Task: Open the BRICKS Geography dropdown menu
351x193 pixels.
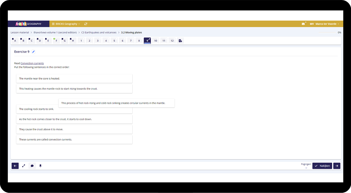Action: click(66, 24)
